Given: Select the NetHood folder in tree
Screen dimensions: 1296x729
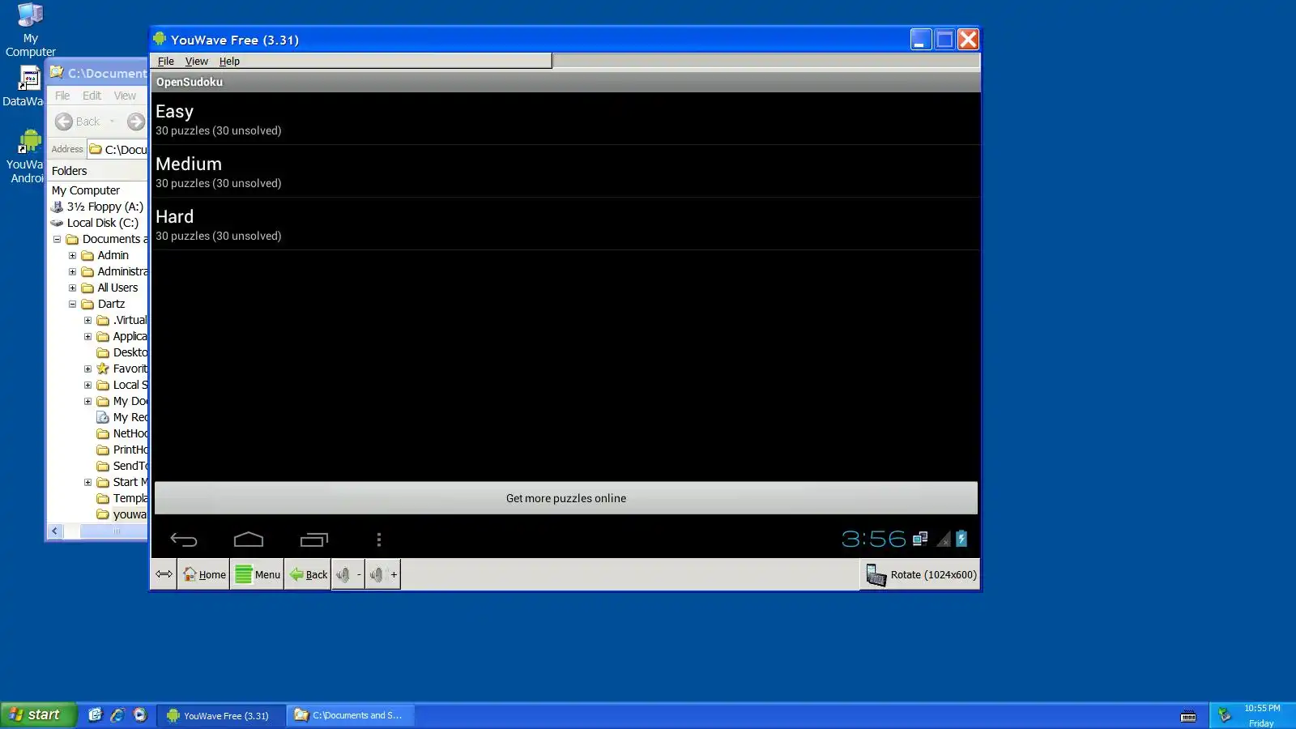Looking at the screenshot, I should [130, 433].
